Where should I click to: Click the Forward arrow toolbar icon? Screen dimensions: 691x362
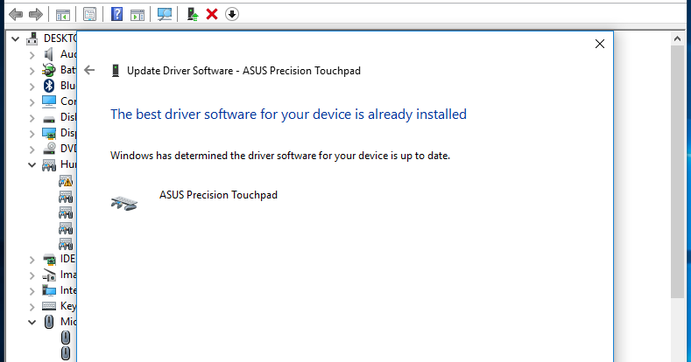pos(36,15)
